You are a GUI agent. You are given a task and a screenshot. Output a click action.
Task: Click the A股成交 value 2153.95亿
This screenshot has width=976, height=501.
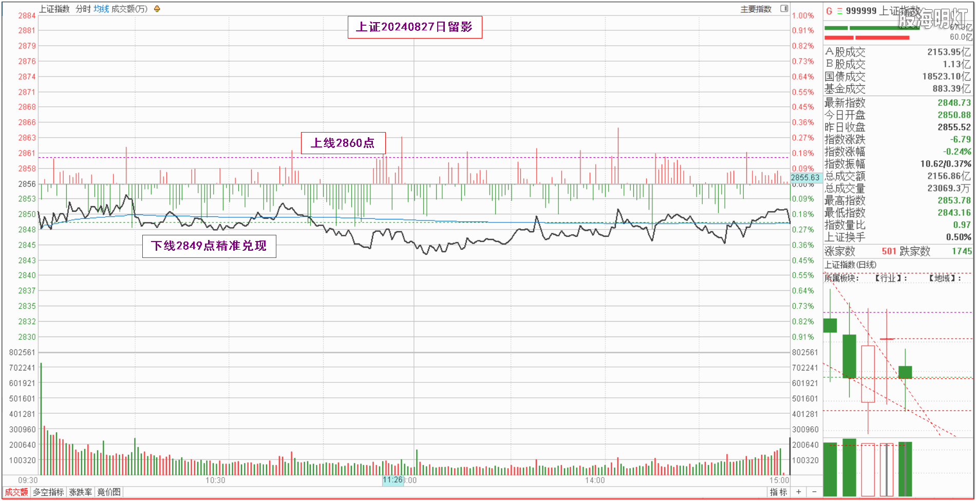coord(949,52)
